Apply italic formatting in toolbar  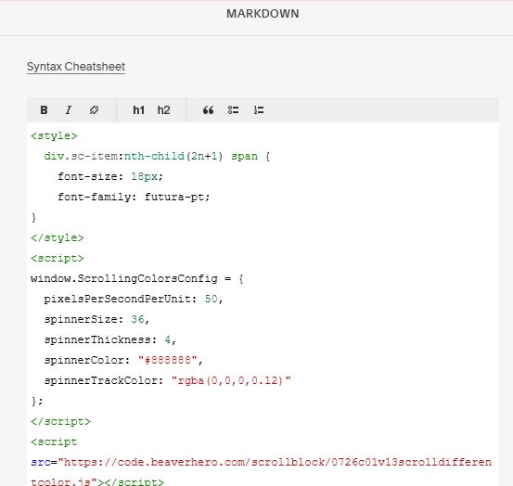pyautogui.click(x=69, y=109)
